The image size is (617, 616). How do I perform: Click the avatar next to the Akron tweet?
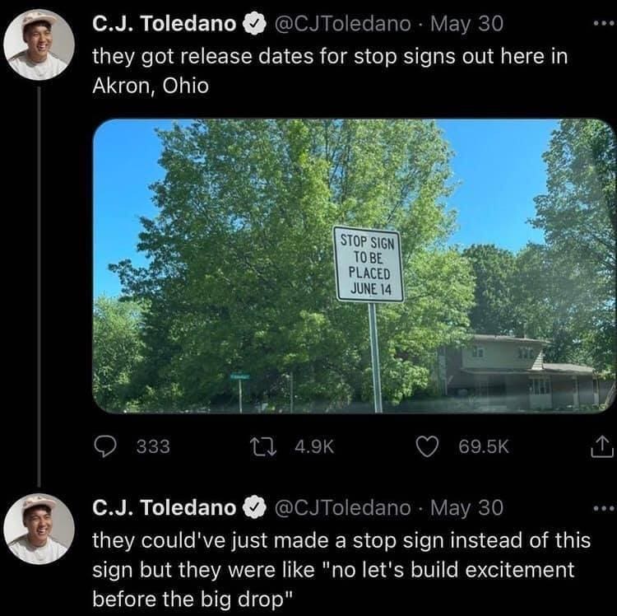click(x=39, y=47)
